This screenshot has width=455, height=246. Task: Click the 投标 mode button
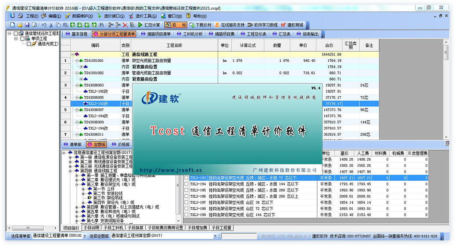[176, 25]
